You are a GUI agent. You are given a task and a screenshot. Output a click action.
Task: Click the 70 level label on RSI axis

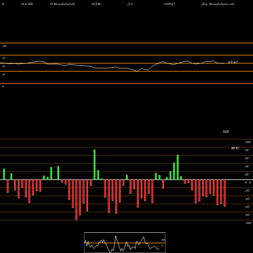4,58
